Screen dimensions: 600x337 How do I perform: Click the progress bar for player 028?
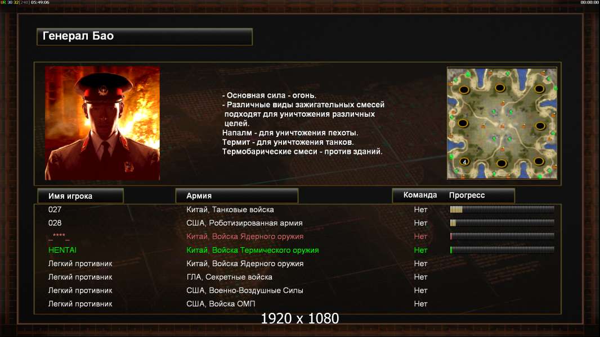click(x=502, y=222)
